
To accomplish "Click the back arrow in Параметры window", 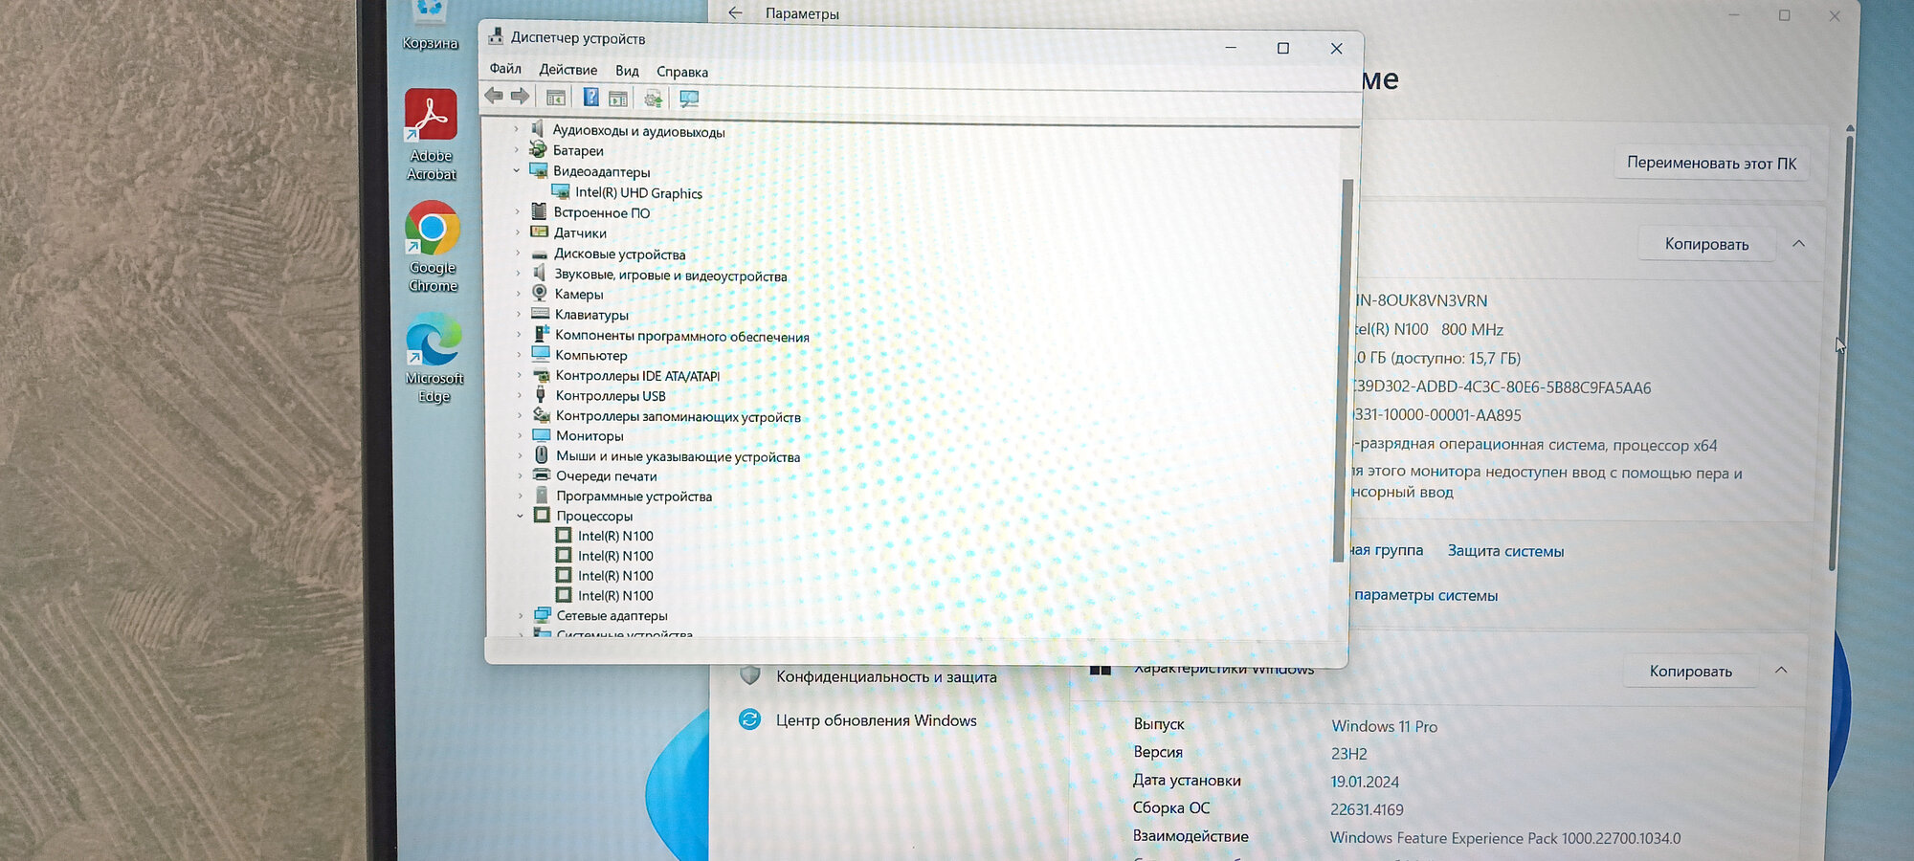I will point(735,13).
